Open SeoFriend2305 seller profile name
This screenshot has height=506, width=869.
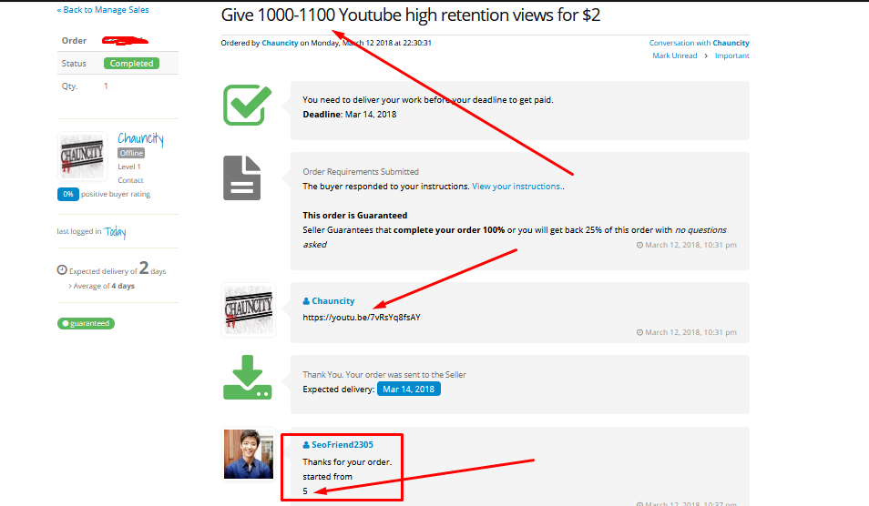tap(342, 445)
